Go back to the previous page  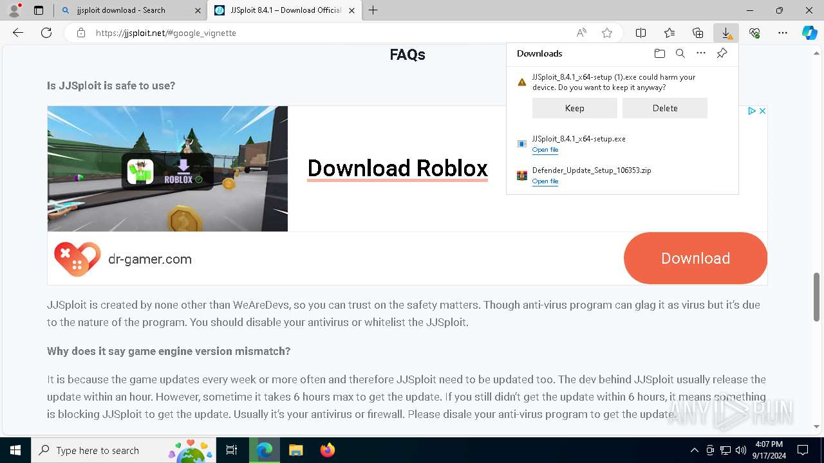(18, 33)
